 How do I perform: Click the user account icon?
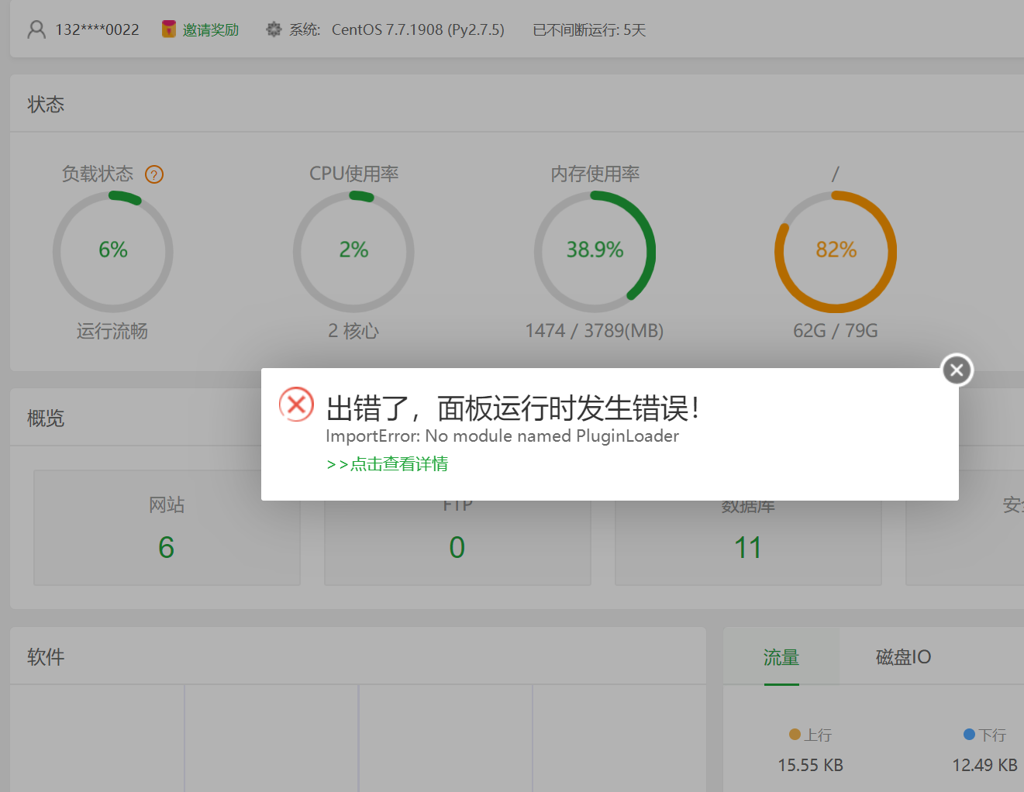[36, 29]
